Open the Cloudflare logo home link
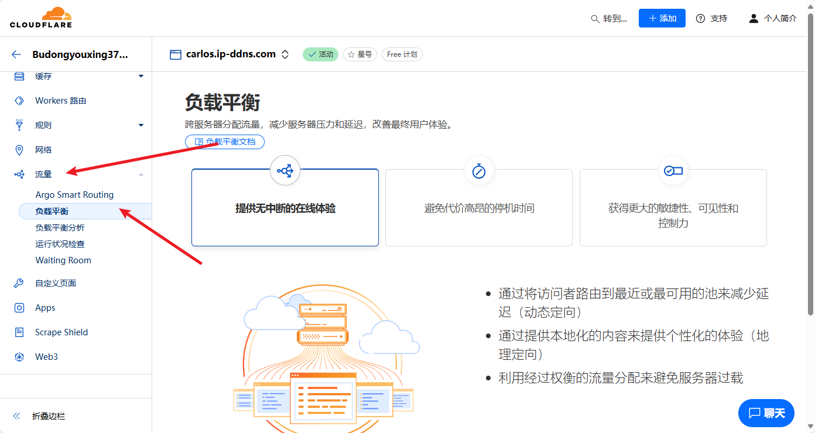 [x=41, y=18]
